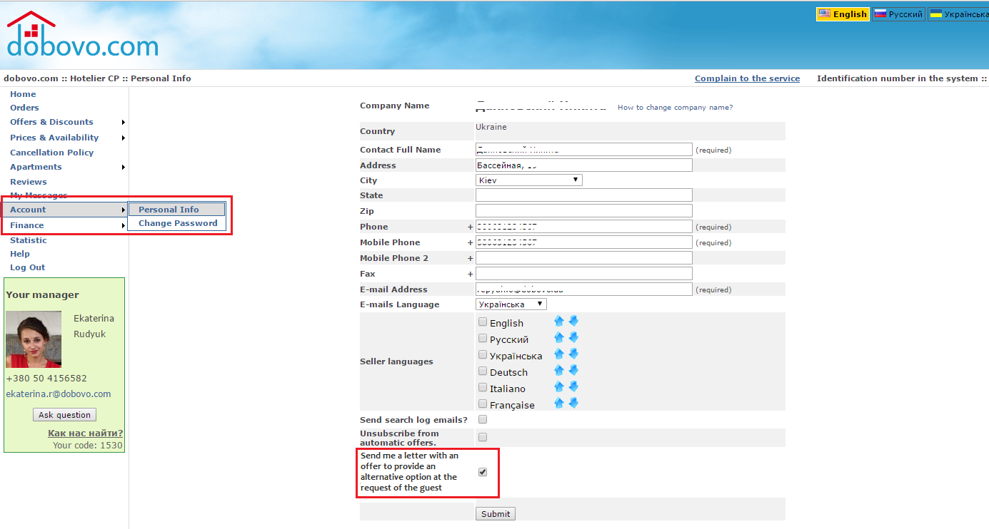The width and height of the screenshot is (989, 529).
Task: Open Statistic in the sidebar
Action: 29,240
